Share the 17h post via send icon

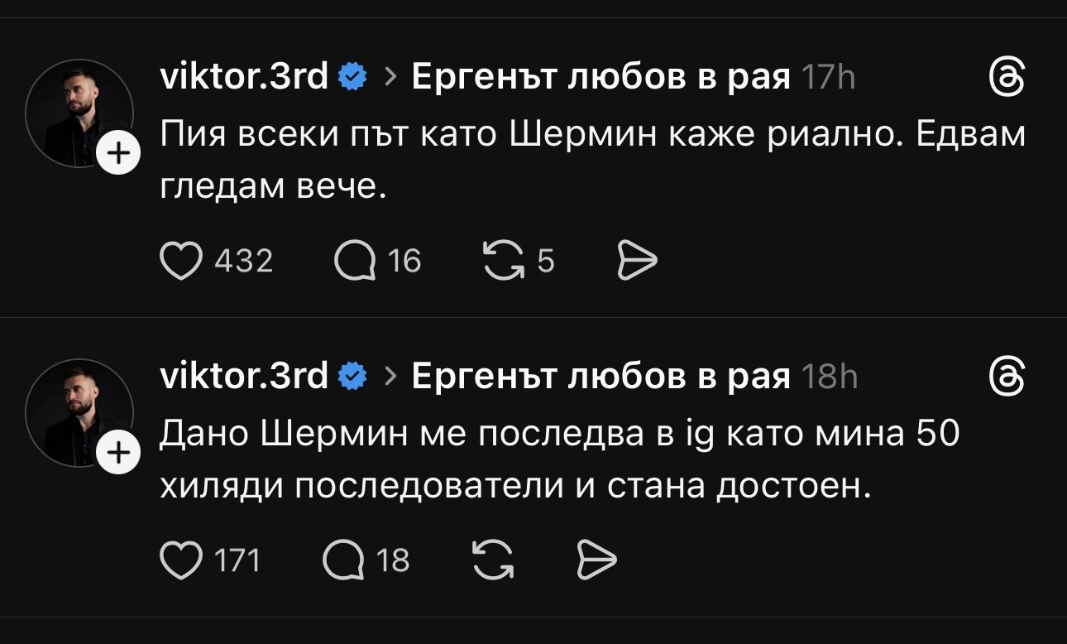click(638, 262)
